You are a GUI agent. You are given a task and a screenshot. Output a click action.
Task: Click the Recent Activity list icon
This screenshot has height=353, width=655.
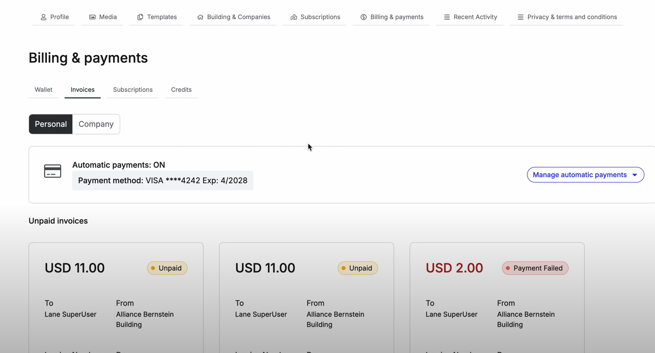tap(447, 17)
